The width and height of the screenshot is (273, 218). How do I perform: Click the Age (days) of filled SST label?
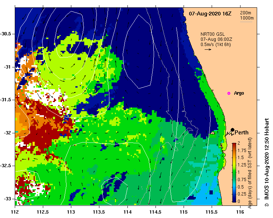click(250, 173)
